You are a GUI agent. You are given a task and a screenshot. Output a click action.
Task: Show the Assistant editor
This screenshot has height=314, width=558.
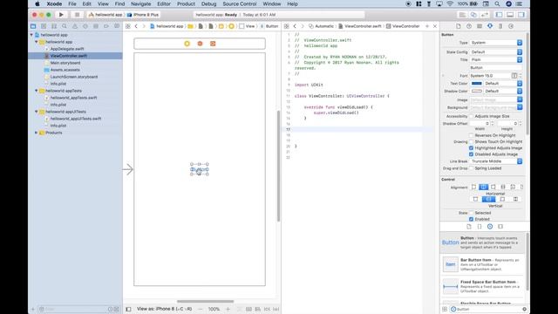click(x=473, y=15)
